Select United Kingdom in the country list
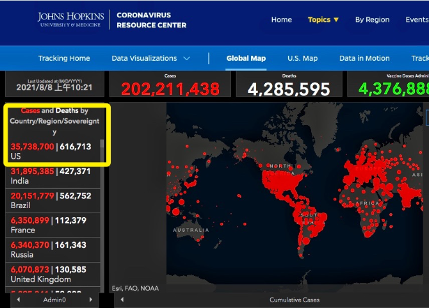 [51, 275]
